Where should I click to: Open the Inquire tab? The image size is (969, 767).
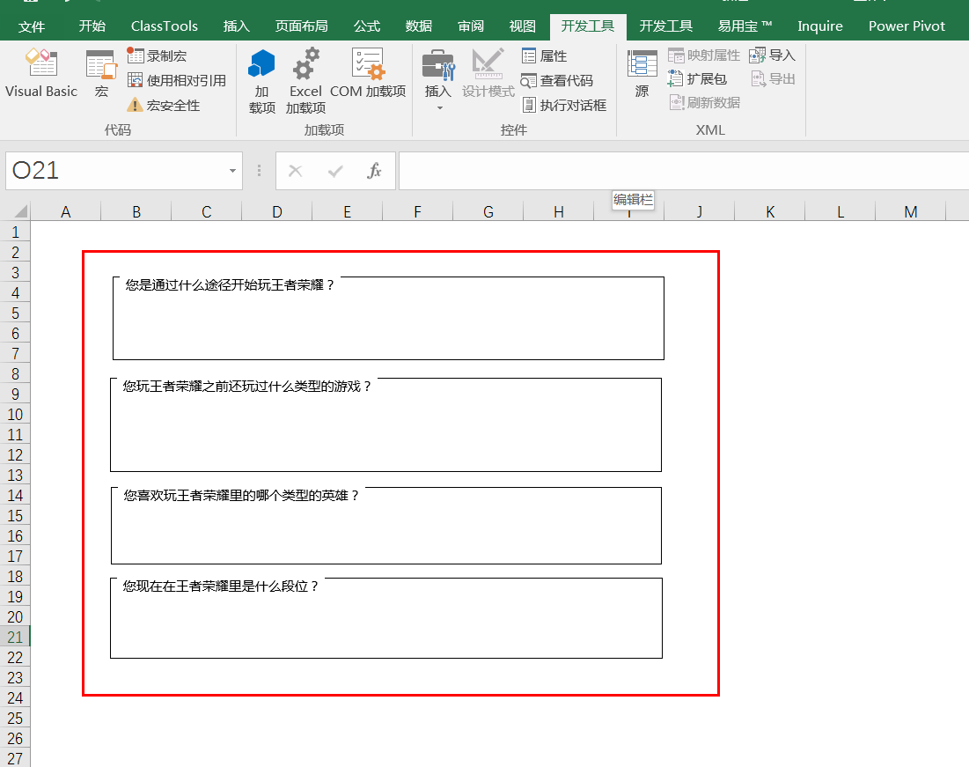[x=820, y=26]
